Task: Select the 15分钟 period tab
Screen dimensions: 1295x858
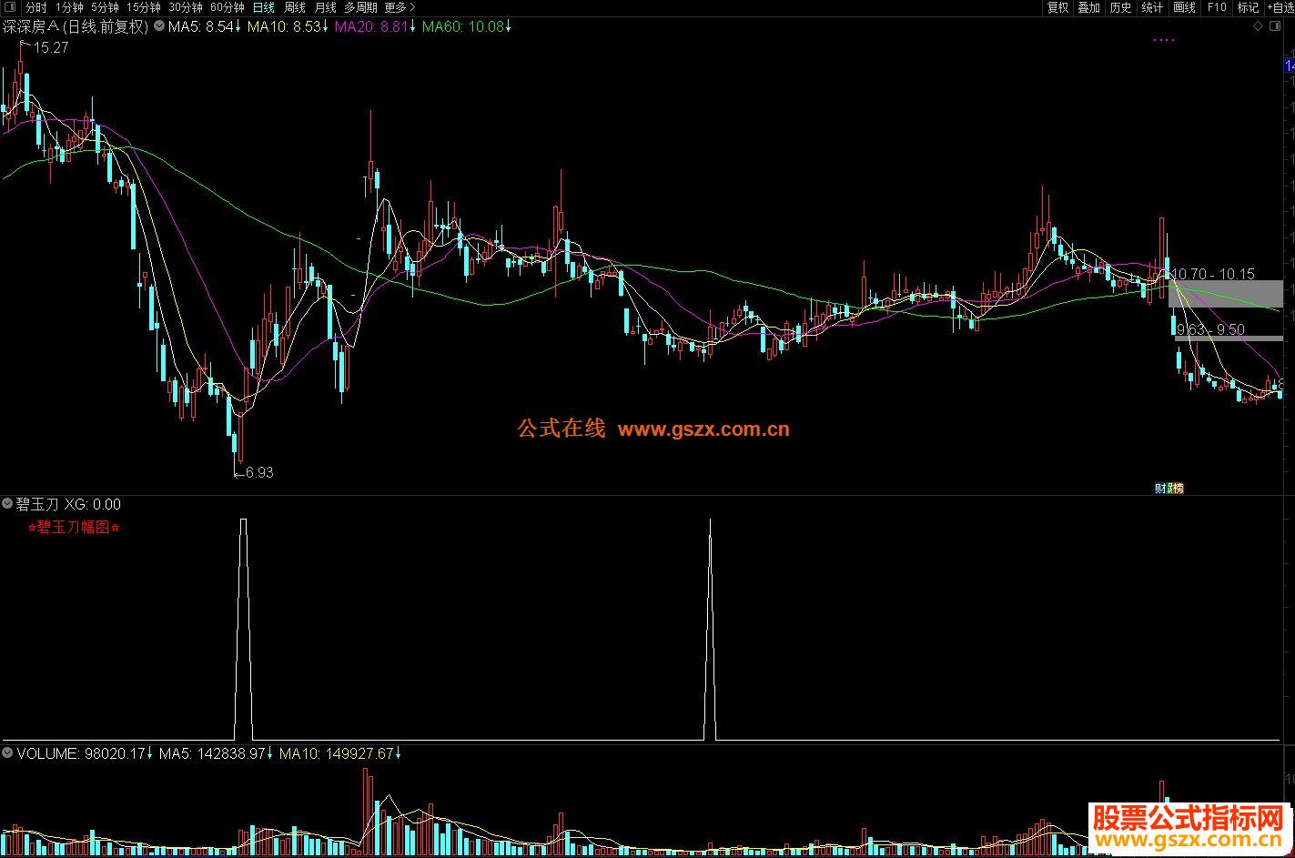Action: [143, 7]
